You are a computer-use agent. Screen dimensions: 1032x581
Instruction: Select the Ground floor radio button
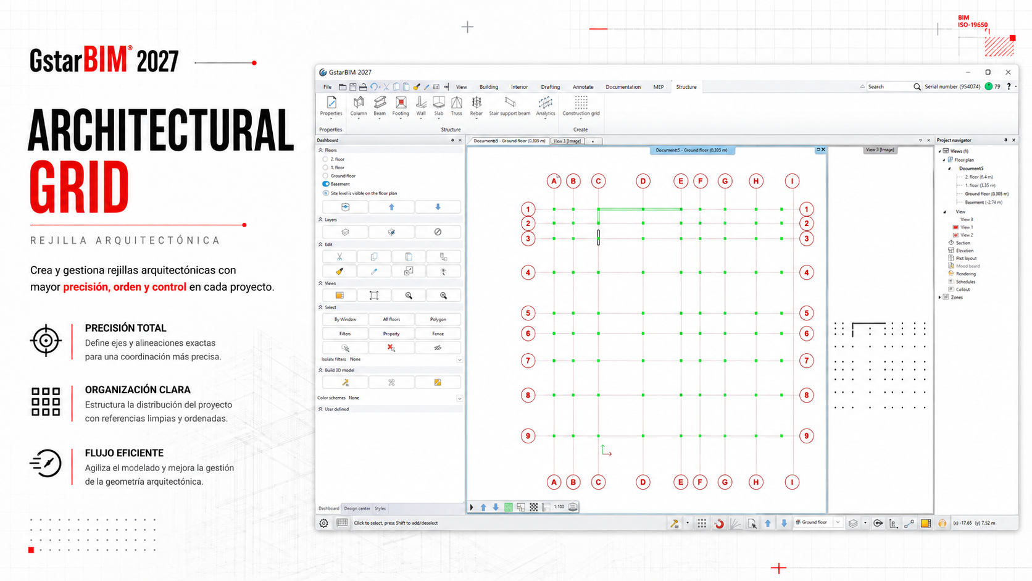(x=325, y=176)
